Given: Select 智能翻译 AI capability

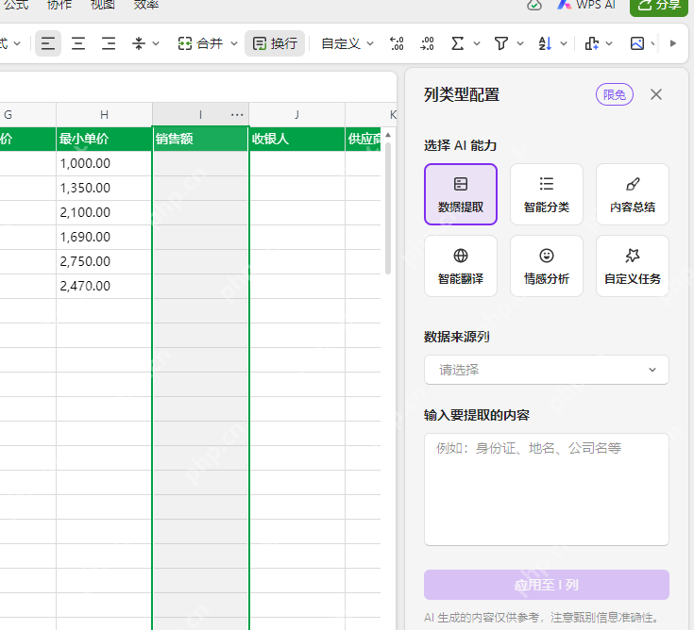Looking at the screenshot, I should coord(461,266).
